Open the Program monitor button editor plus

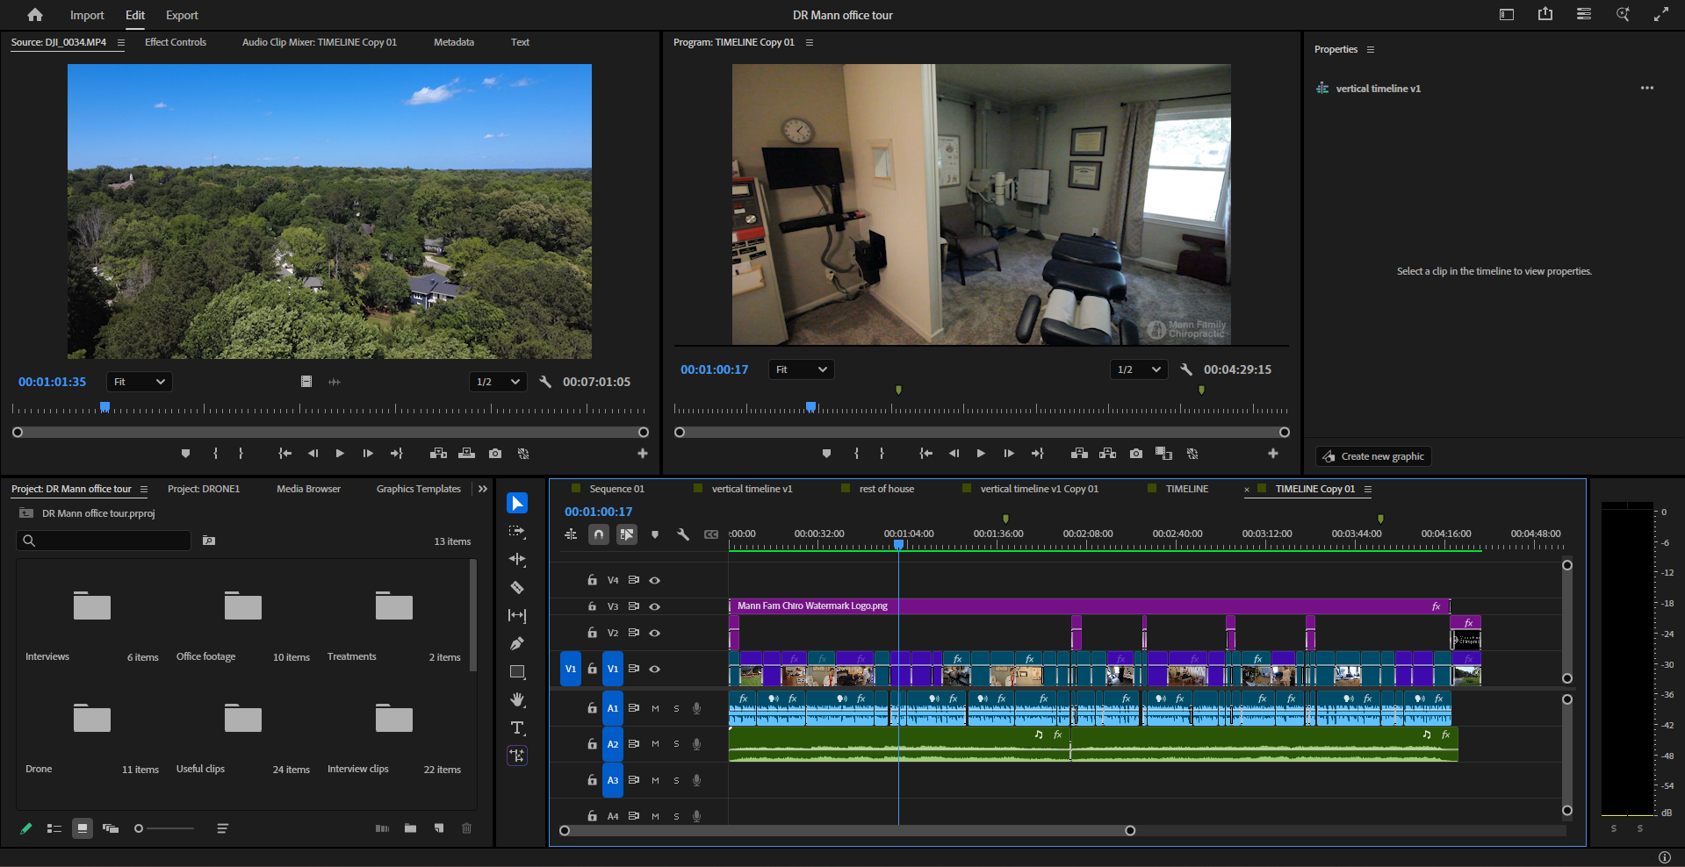tap(1273, 454)
